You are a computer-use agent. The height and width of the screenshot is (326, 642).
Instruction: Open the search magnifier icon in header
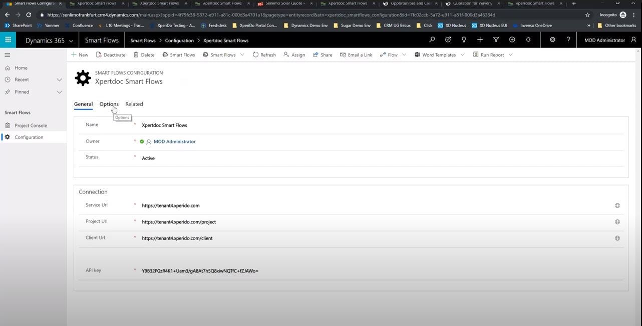(x=432, y=40)
